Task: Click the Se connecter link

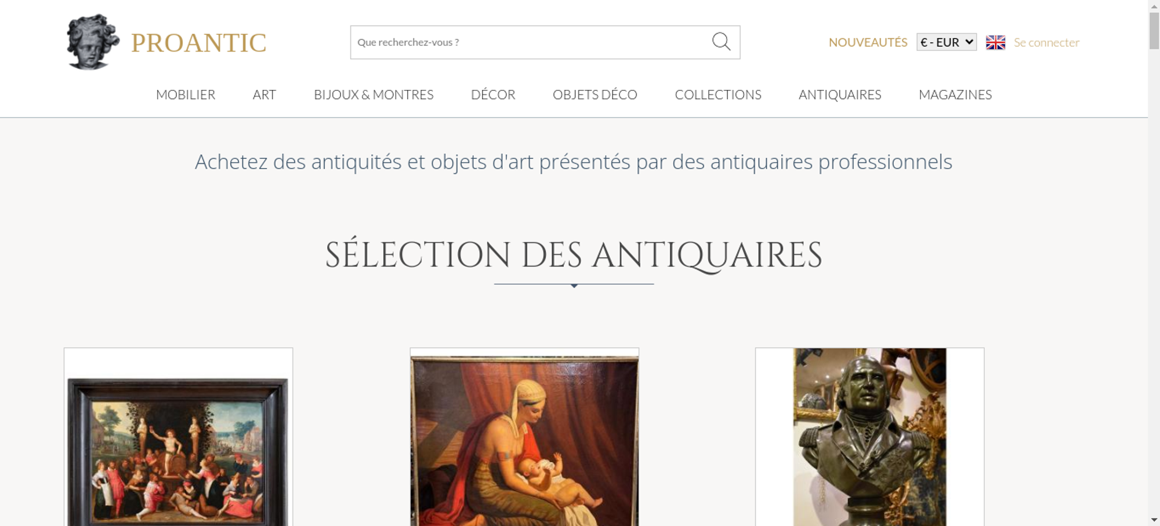Action: pos(1046,42)
